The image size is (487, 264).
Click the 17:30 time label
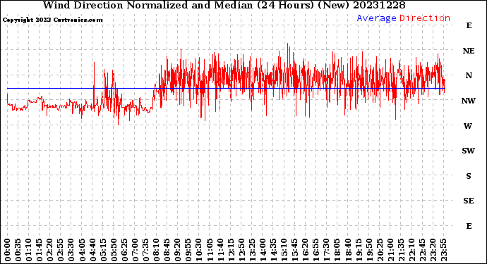326,250
